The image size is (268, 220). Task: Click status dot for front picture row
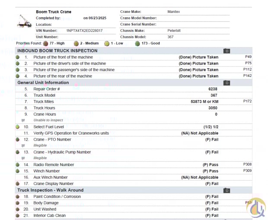(x=17, y=57)
